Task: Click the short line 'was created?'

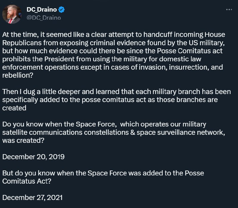Action: (23, 140)
